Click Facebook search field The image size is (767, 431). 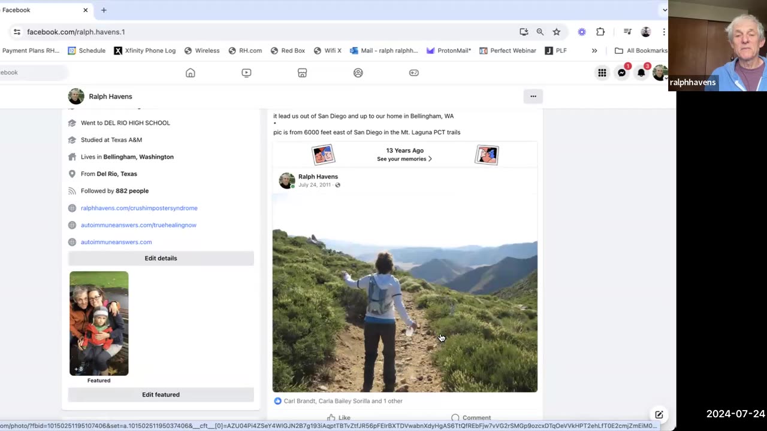pyautogui.click(x=33, y=72)
